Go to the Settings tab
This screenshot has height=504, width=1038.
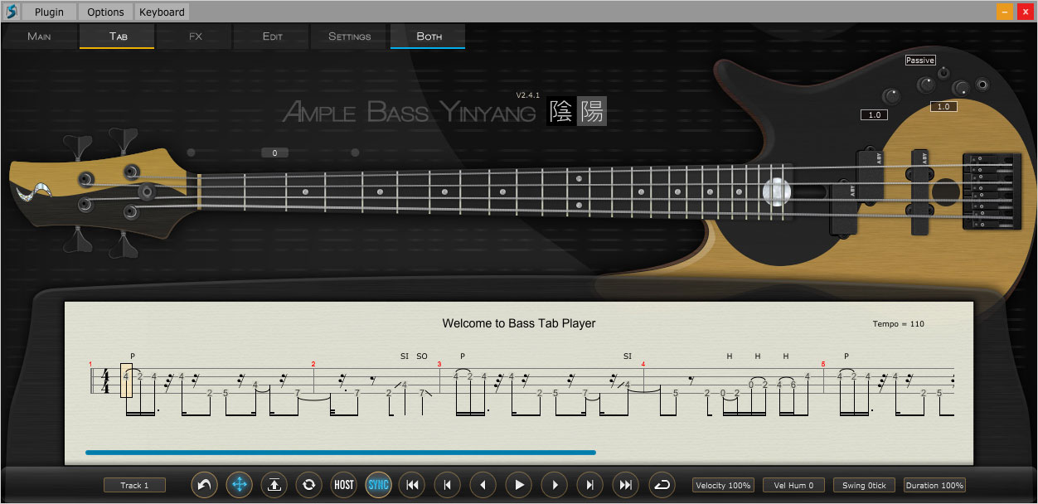coord(350,36)
